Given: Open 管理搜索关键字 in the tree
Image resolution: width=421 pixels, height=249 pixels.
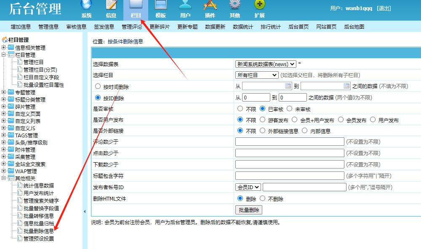Looking at the screenshot, I should 41,201.
